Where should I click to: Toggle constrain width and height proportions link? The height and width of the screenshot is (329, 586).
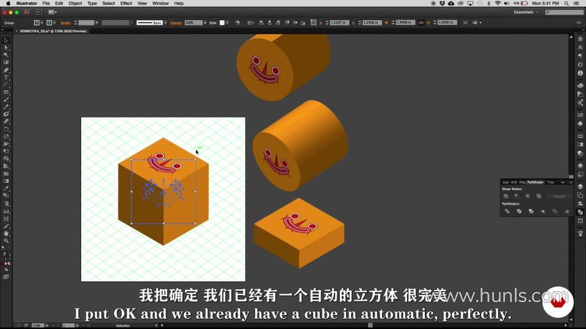tap(421, 23)
